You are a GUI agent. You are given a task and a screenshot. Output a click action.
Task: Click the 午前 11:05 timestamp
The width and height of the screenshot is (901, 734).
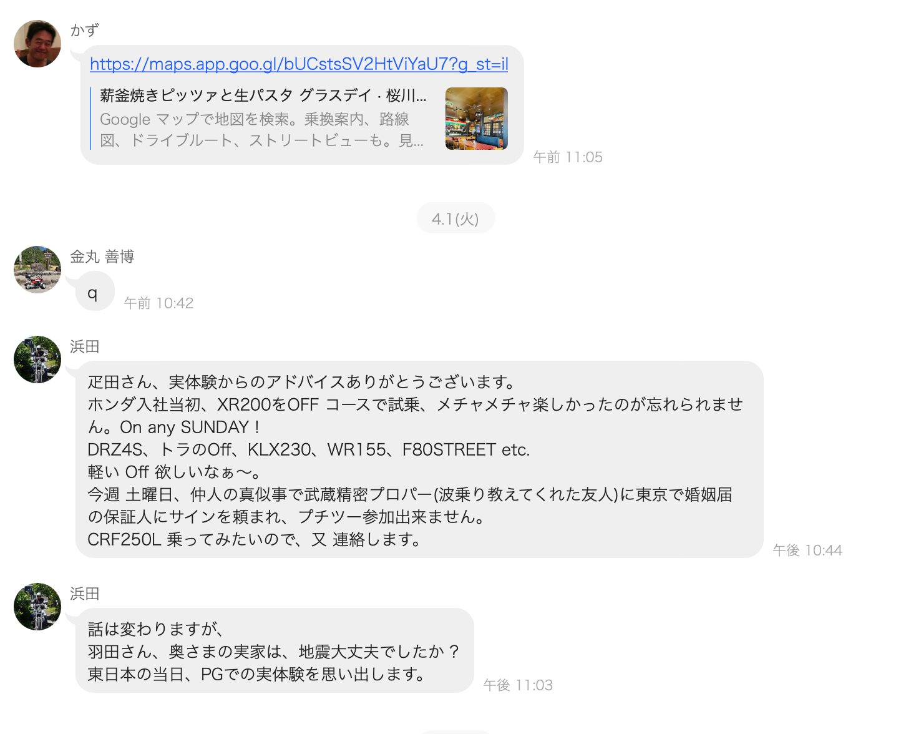pyautogui.click(x=568, y=157)
